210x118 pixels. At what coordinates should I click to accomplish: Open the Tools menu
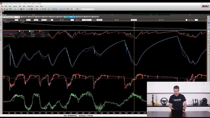(x=37, y=6)
